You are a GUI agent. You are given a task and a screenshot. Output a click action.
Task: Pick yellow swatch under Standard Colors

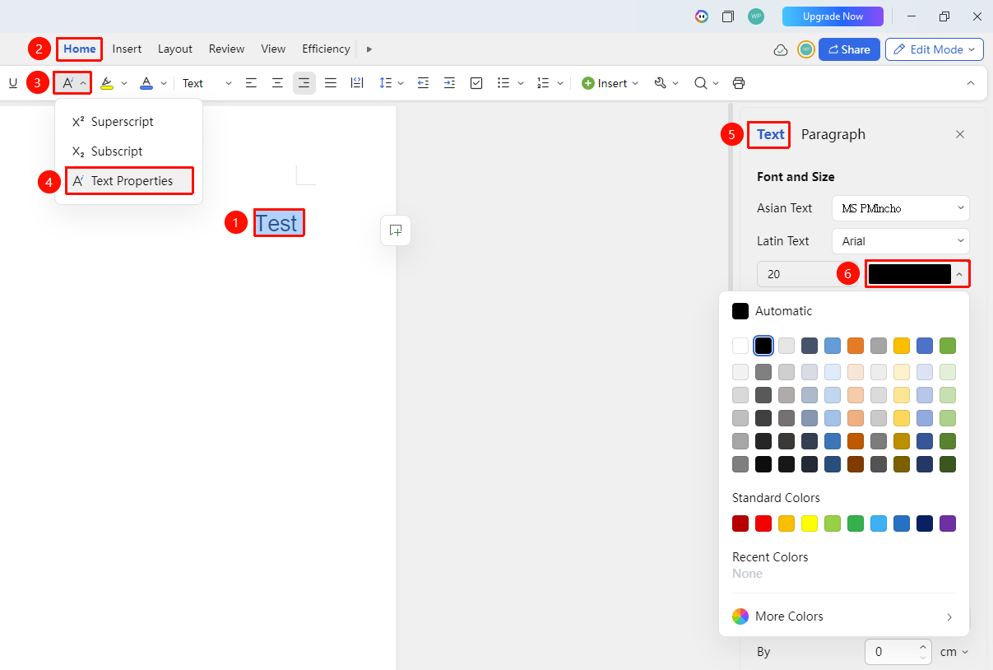[x=810, y=523]
